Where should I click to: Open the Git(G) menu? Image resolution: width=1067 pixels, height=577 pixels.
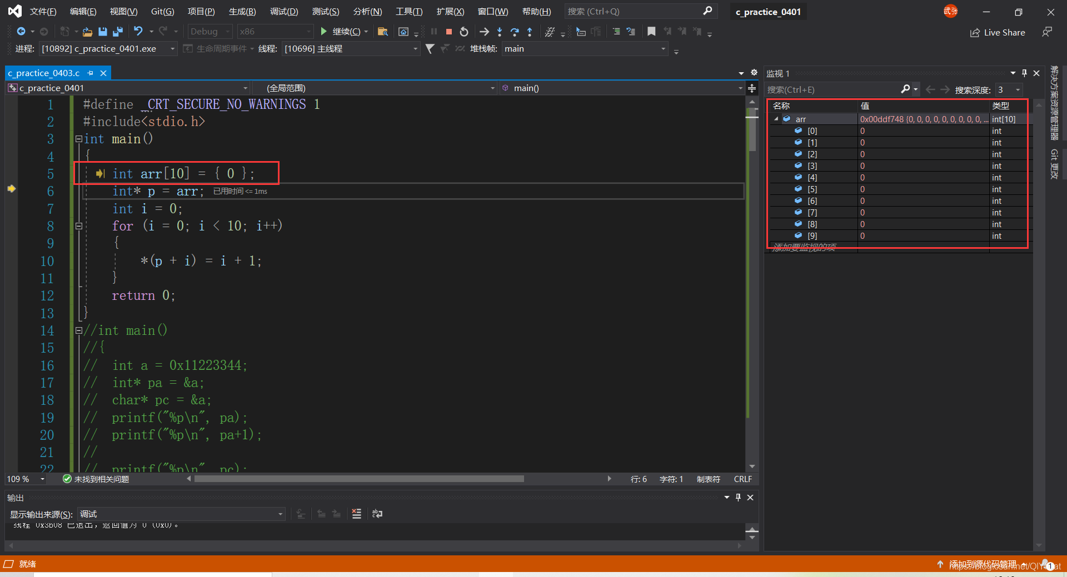pos(163,11)
